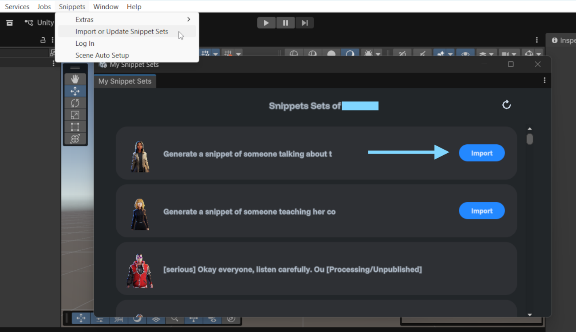This screenshot has height=332, width=576.
Task: Select the combined Transform tool
Action: pos(75,139)
